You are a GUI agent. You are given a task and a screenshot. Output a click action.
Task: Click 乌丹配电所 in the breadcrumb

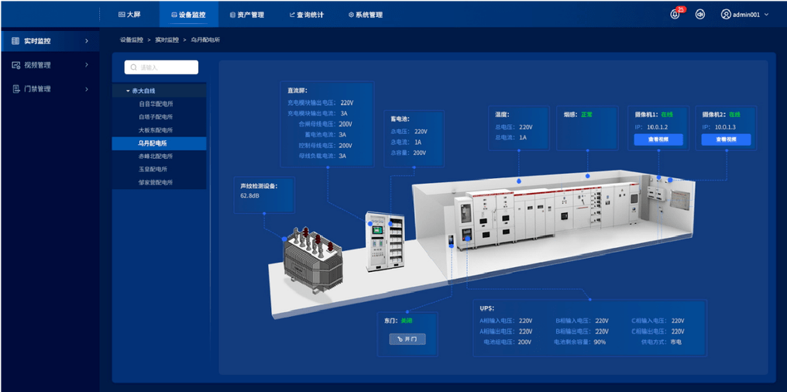point(205,40)
